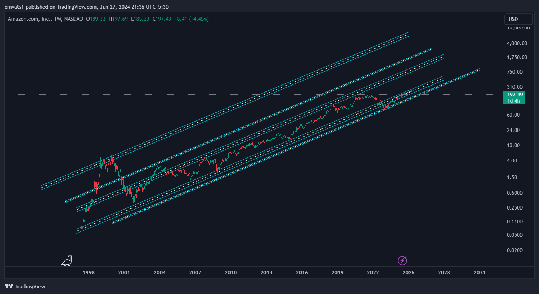This screenshot has height=294, width=539.
Task: Click the 1,750.00 price scale label
Action: click(x=517, y=57)
